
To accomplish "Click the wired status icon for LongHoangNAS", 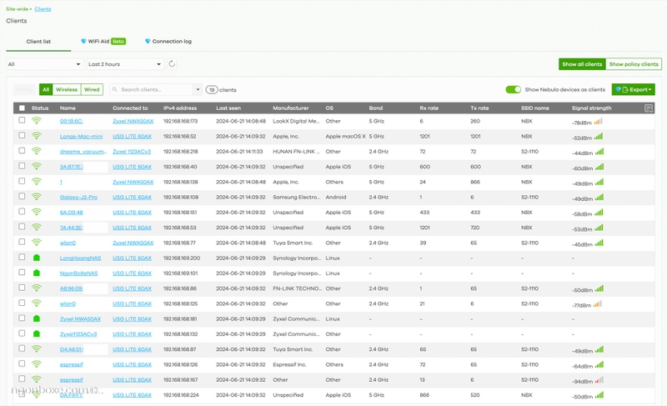I will [37, 258].
